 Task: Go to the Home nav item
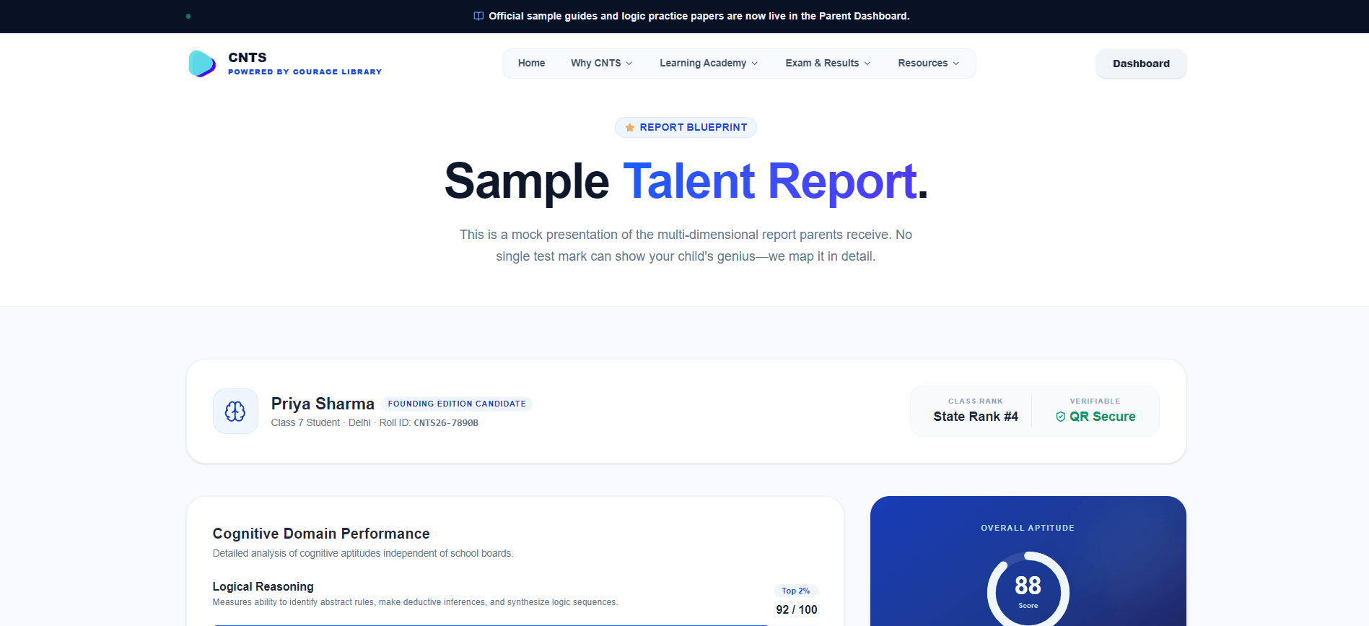tap(532, 64)
